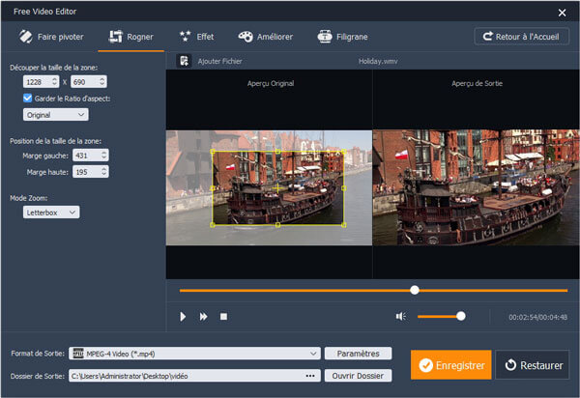This screenshot has width=580, height=398.
Task: Close the Free Video Editor window
Action: tap(562, 12)
